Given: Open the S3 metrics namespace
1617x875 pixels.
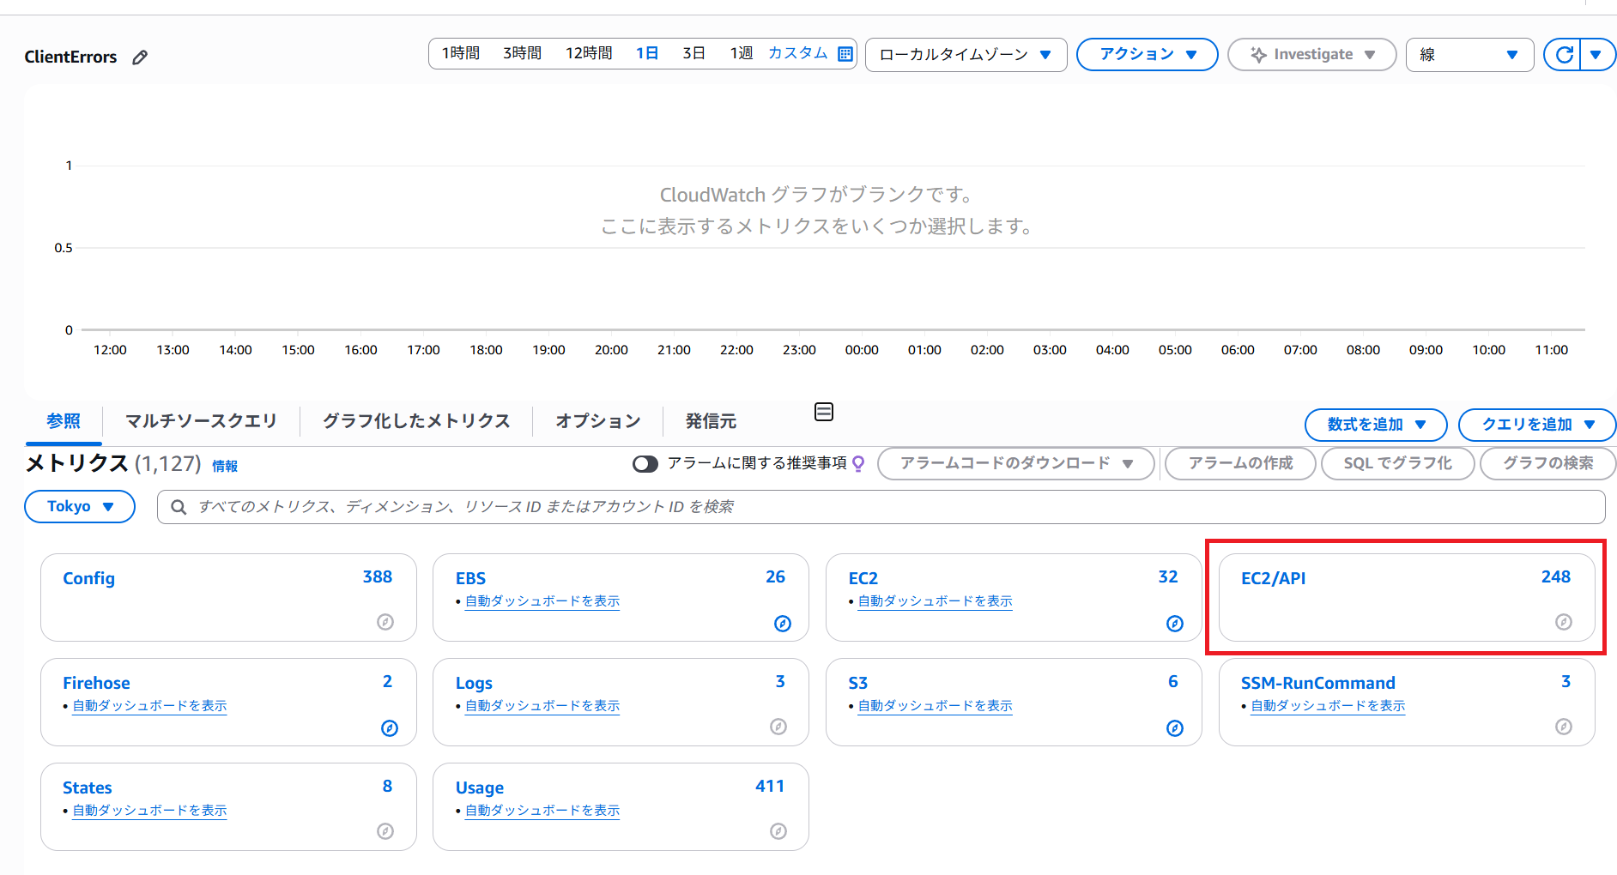Looking at the screenshot, I should [857, 683].
